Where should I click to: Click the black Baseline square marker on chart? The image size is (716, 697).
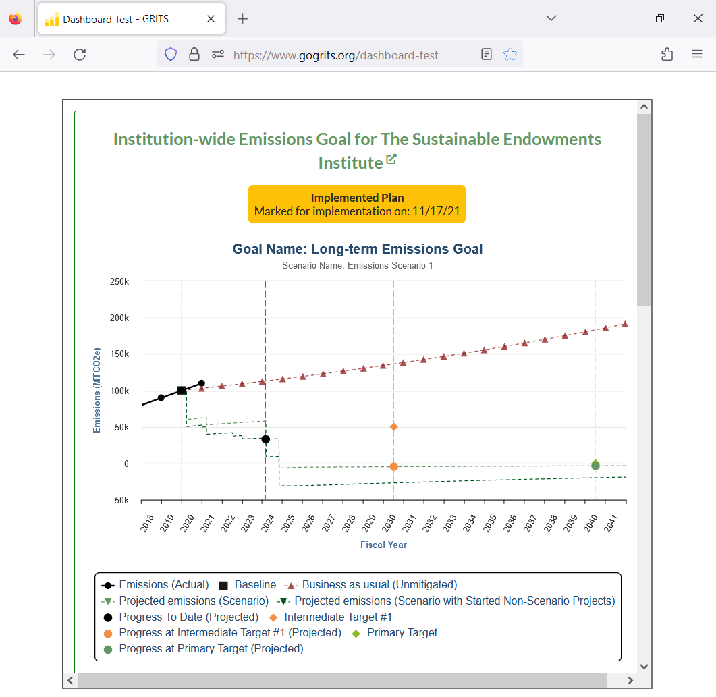tap(182, 390)
